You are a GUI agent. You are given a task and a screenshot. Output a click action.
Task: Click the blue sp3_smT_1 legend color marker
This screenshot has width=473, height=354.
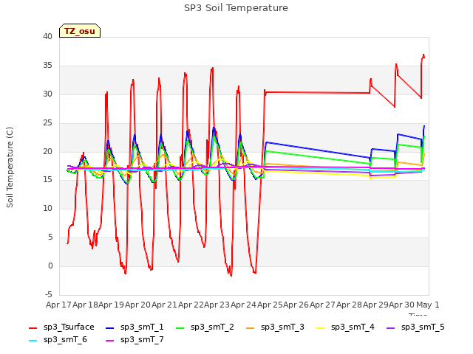click(110, 327)
